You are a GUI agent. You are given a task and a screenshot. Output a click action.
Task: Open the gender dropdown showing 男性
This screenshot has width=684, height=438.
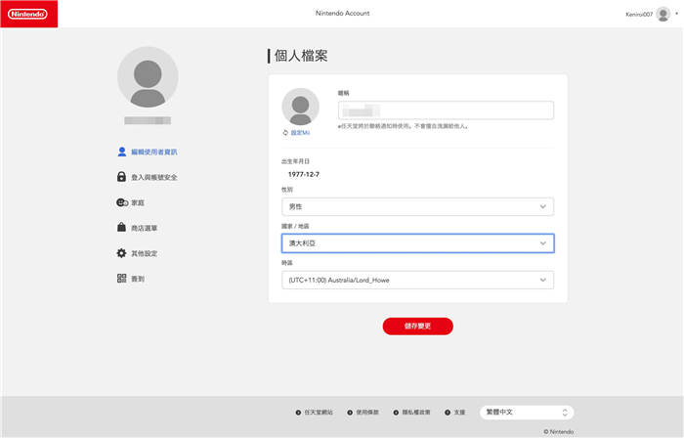pyautogui.click(x=418, y=207)
